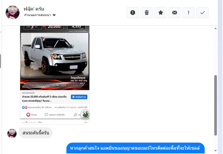Click the ส่งข้อความ Messenger button in ad

tap(79, 97)
